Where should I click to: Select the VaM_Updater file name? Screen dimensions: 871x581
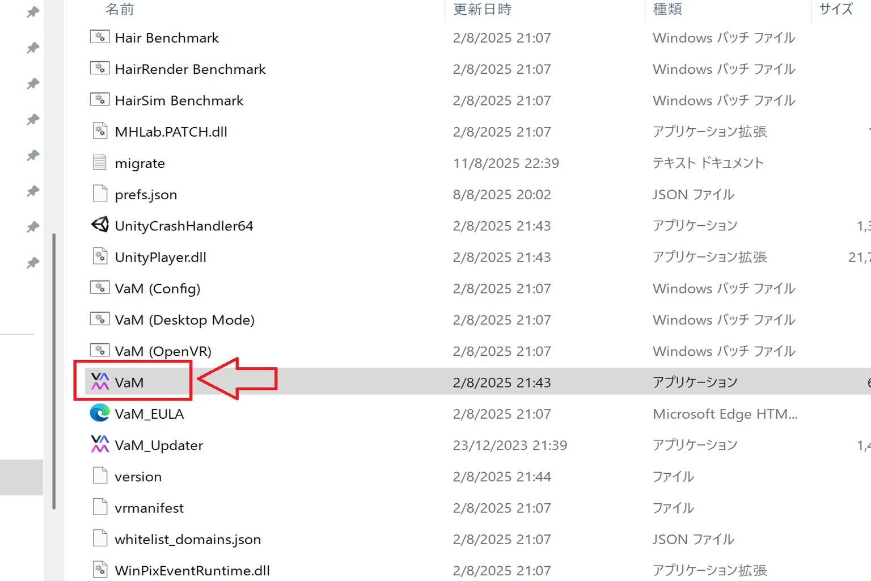pos(159,445)
